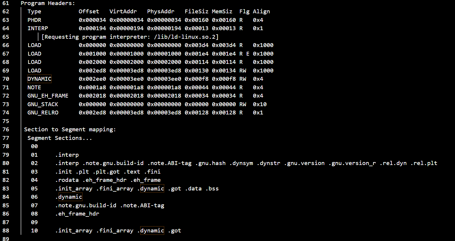The image size is (455, 241).
Task: Click the GNU_RELRO type label
Action: pyautogui.click(x=43, y=113)
